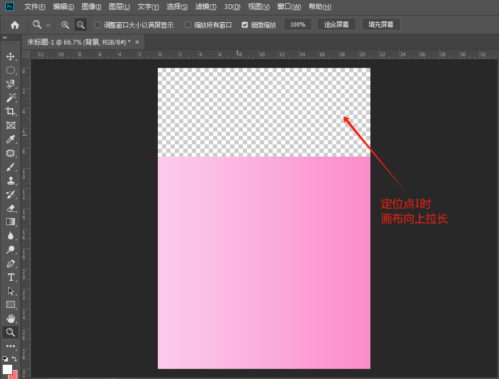499x379 pixels.
Task: Choose the Zoom Out magnifier mode
Action: click(81, 25)
